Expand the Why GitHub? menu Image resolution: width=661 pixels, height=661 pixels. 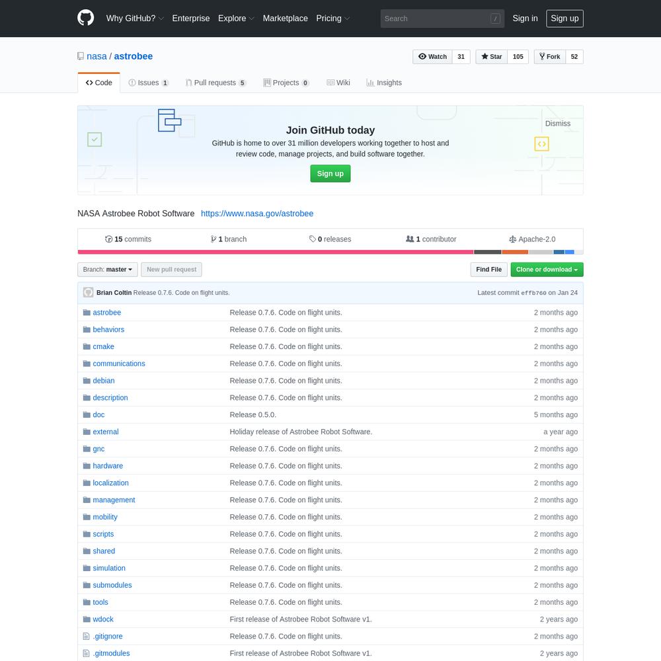click(135, 18)
